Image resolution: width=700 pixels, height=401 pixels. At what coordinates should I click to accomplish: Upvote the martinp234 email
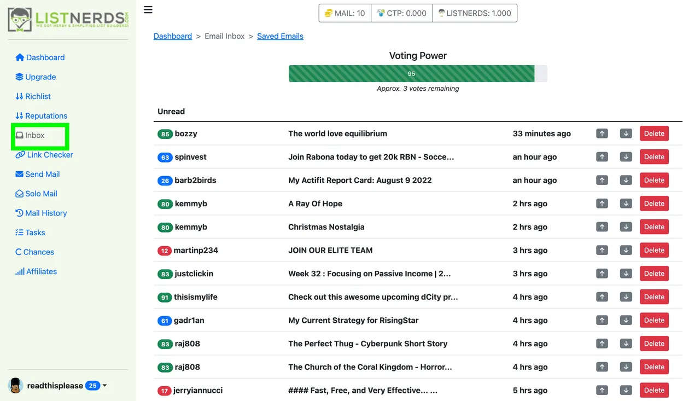[x=602, y=250]
